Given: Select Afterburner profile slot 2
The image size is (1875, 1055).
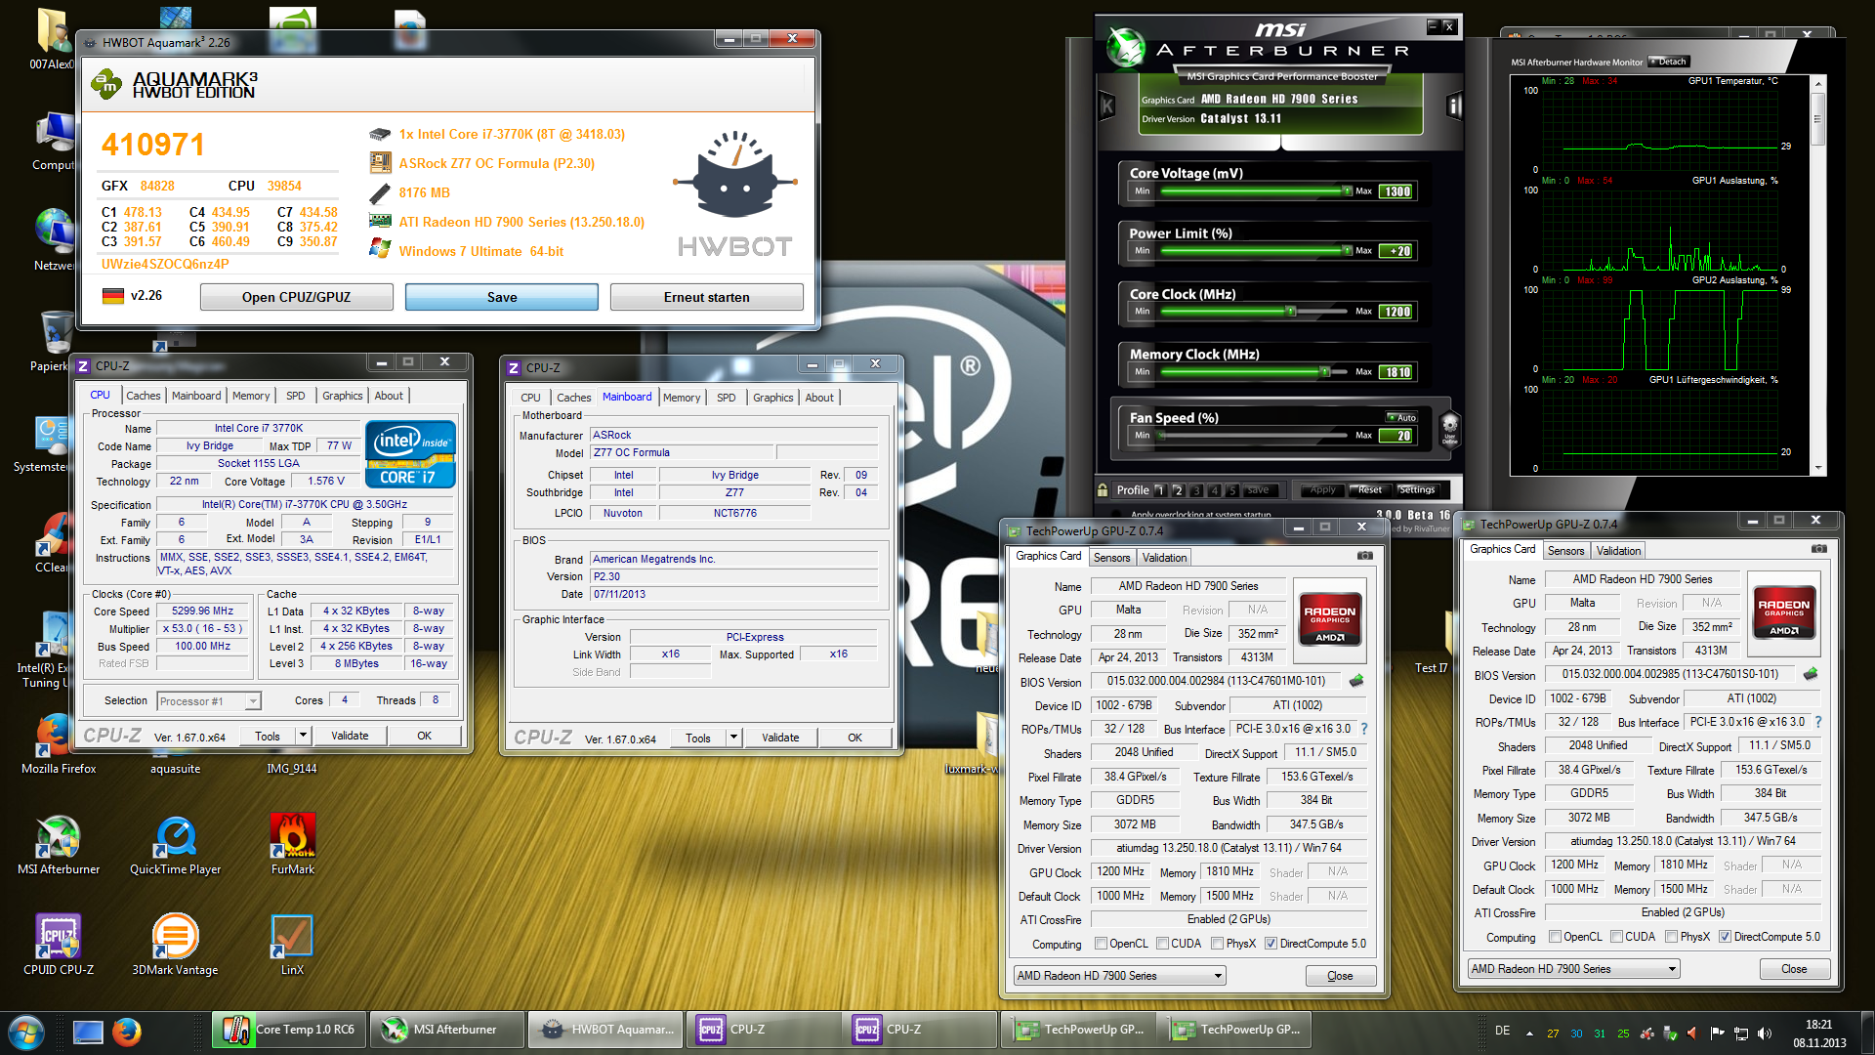Looking at the screenshot, I should pyautogui.click(x=1179, y=490).
